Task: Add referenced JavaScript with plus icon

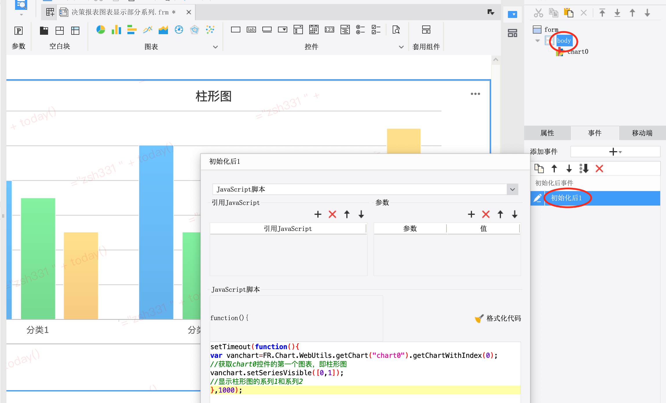Action: 318,214
